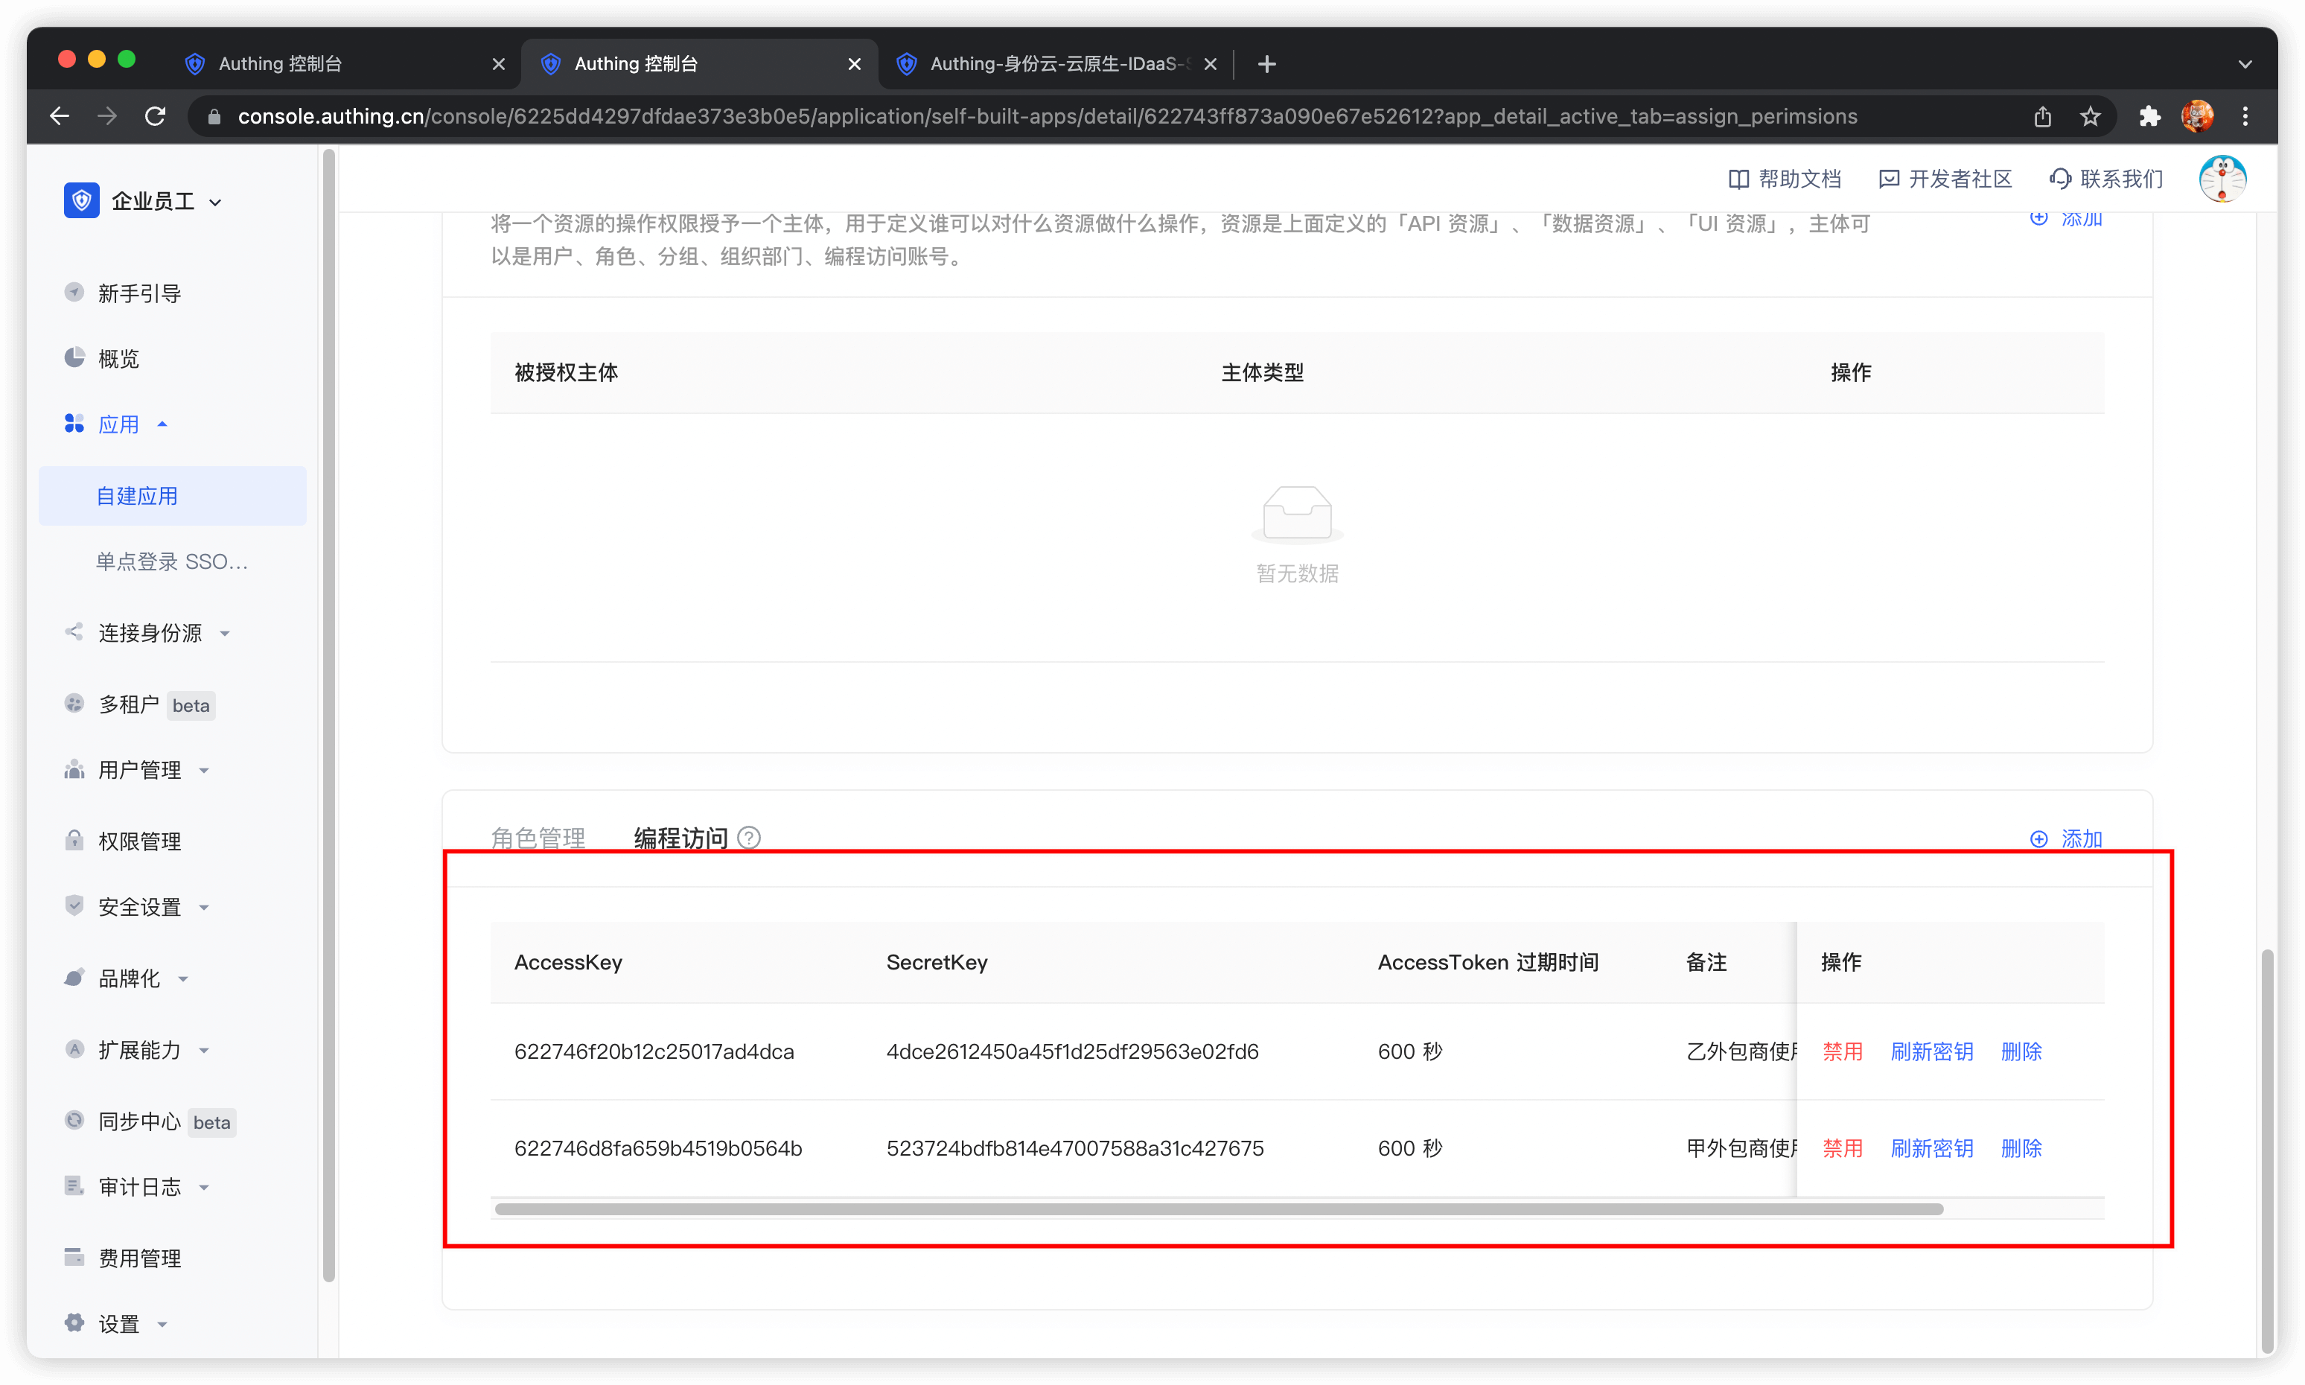Open 费用管理 in sidebar

(x=139, y=1258)
